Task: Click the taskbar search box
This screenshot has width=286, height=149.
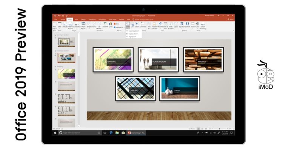Action: (80, 133)
